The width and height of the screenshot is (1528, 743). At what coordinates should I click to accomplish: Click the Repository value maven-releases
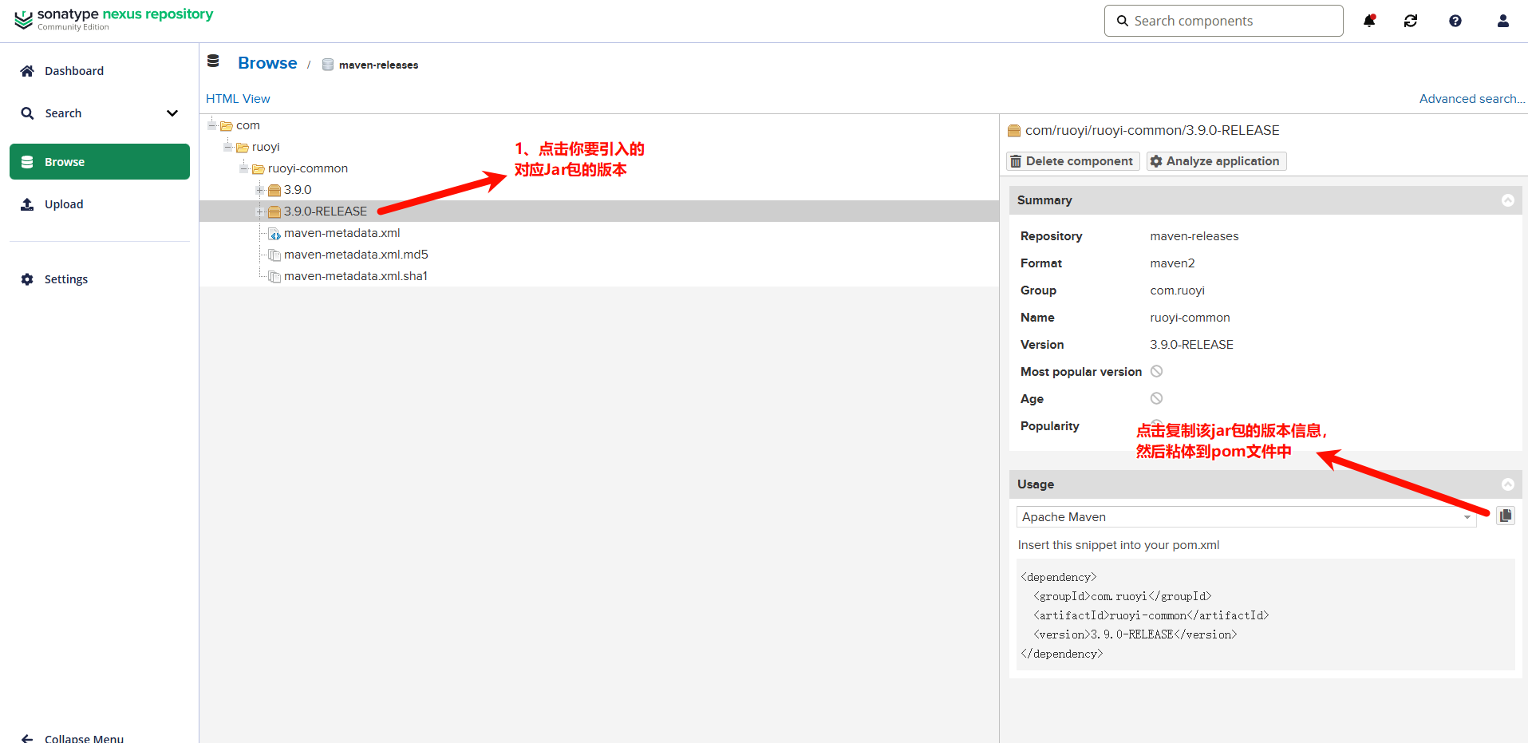pyautogui.click(x=1194, y=236)
